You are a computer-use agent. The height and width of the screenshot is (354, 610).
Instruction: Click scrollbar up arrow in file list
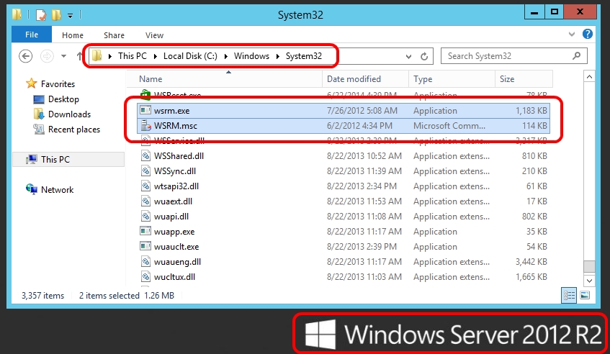[589, 77]
